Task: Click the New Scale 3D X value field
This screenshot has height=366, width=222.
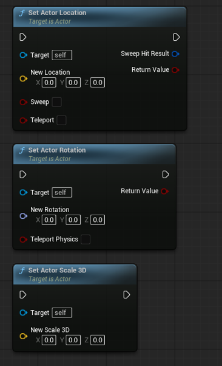Action: pos(49,340)
